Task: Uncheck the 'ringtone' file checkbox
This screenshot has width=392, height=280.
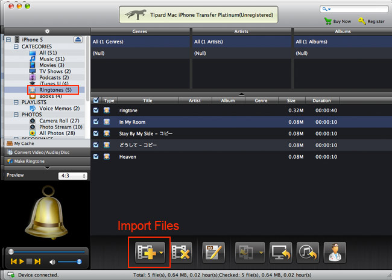Action: [96, 110]
